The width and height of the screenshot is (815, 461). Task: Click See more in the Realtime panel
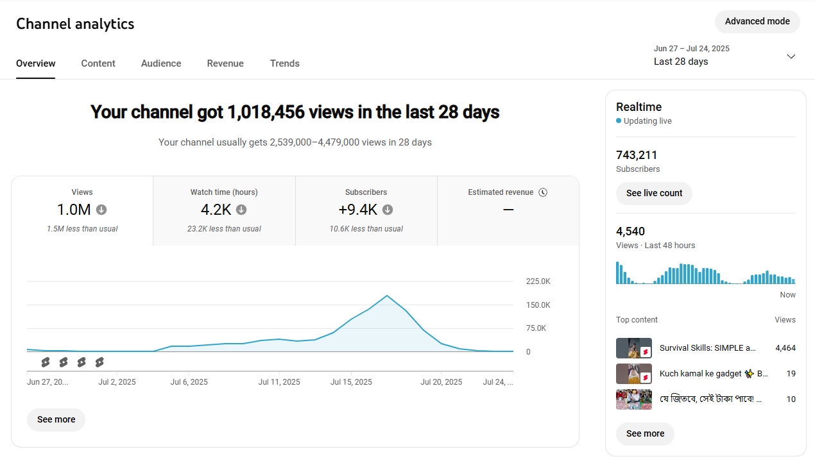pos(645,433)
